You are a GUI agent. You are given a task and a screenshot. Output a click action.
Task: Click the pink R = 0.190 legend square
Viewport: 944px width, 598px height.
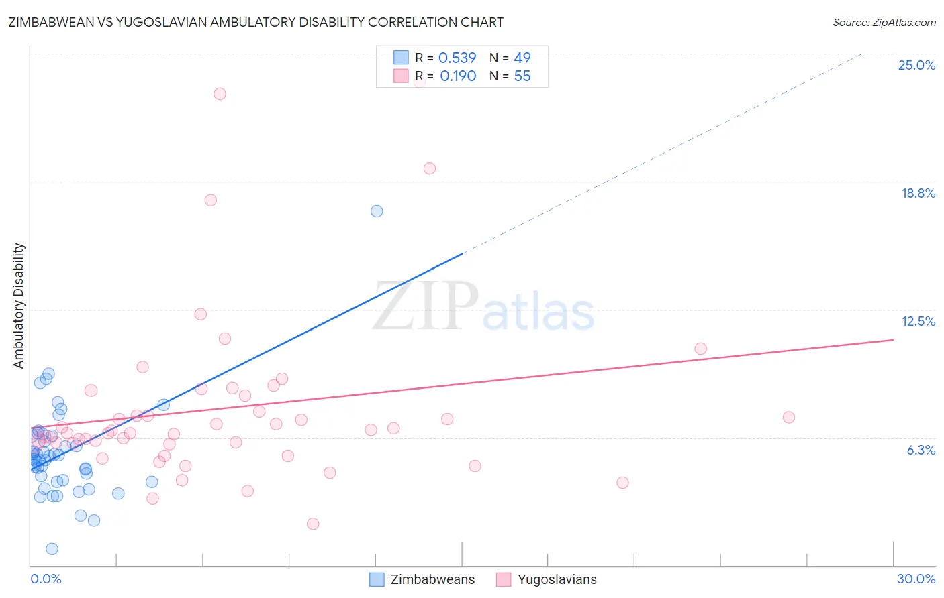401,76
